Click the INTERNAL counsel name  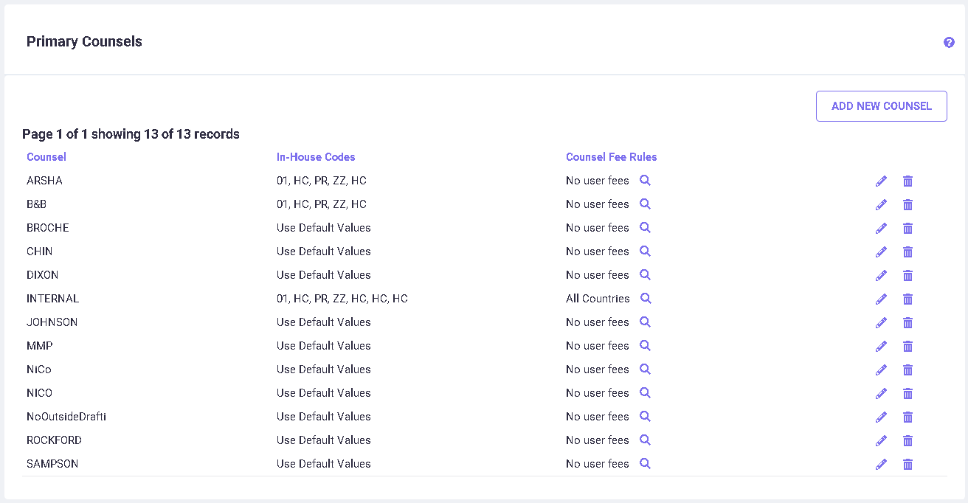coord(52,299)
